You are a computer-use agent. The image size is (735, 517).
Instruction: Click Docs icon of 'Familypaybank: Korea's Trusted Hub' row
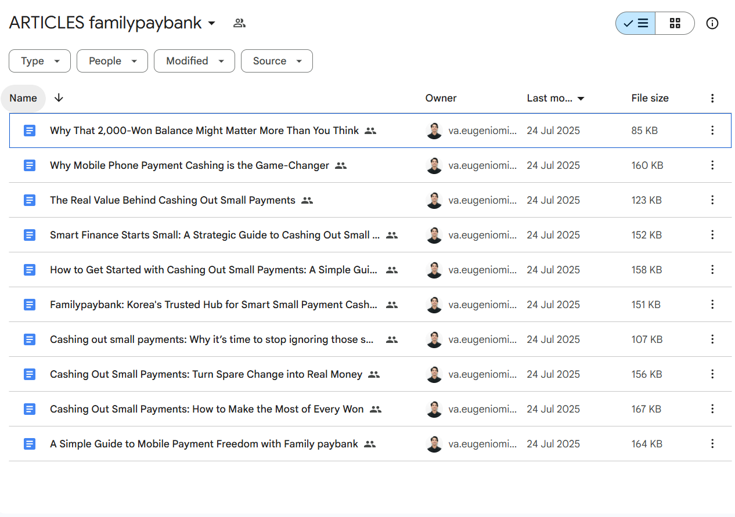tap(30, 305)
